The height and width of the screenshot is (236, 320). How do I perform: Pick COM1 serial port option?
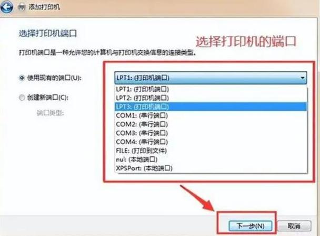coord(211,115)
